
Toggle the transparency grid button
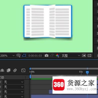[x=89, y=56]
